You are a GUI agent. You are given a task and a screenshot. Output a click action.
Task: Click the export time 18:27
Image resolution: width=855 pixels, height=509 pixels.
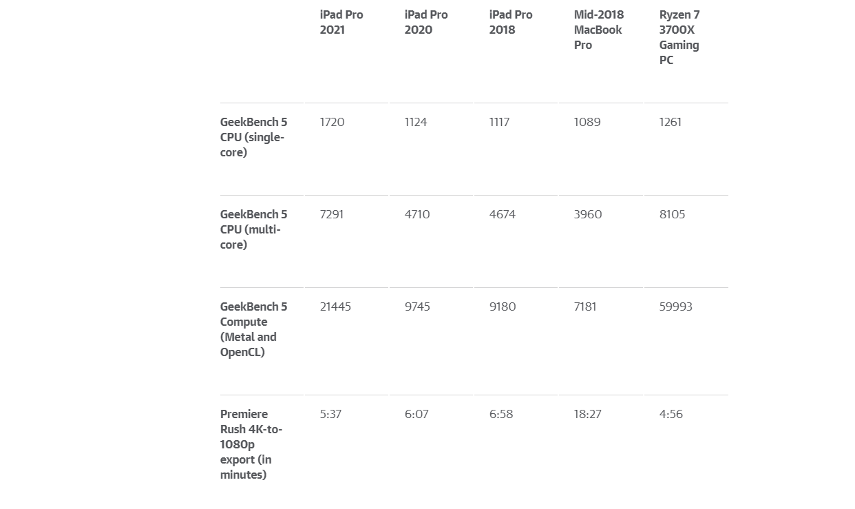click(587, 414)
